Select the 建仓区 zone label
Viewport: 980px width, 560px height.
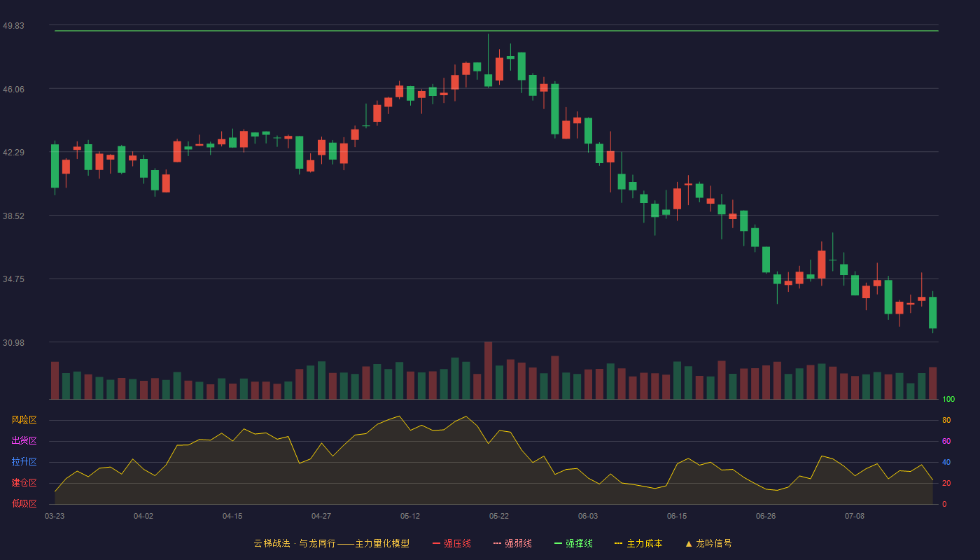pos(24,483)
